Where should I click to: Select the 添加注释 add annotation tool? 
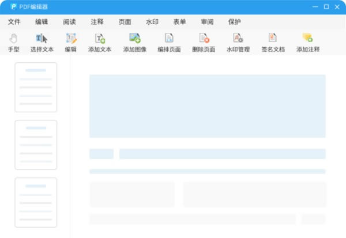click(308, 43)
